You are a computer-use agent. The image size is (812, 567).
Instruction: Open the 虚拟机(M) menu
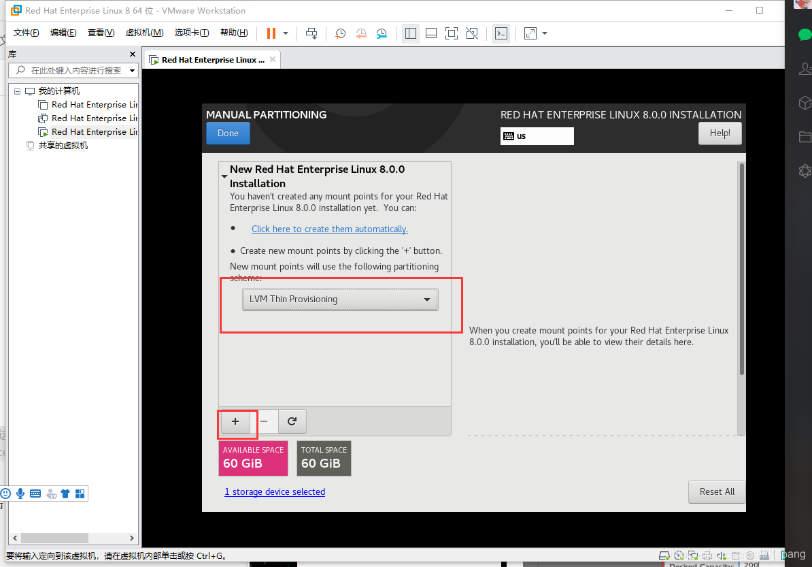tap(144, 33)
